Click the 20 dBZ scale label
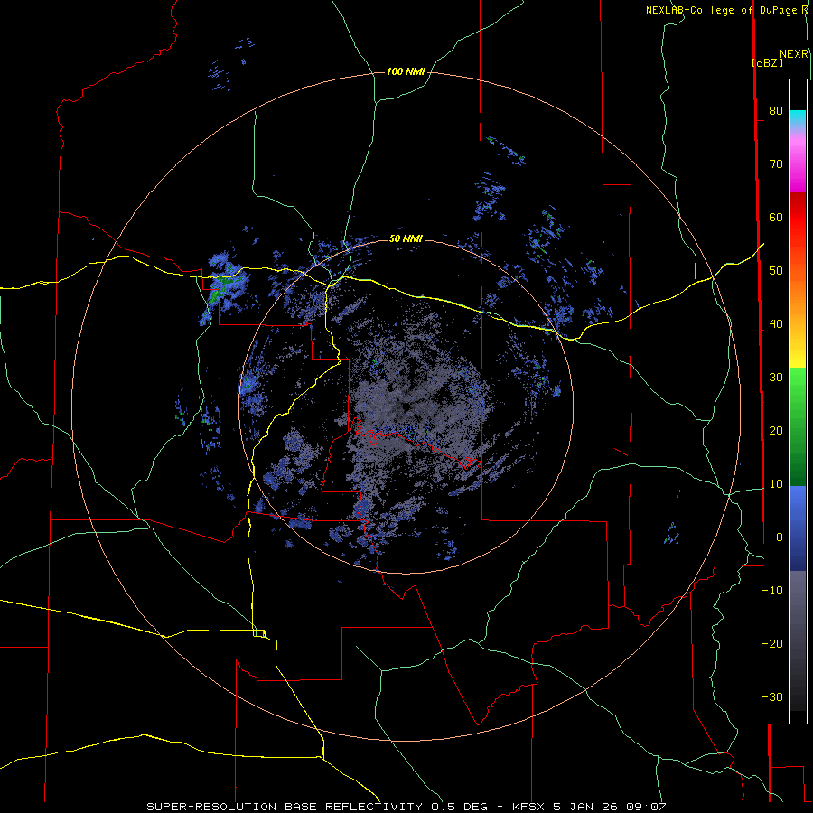813x813 pixels. [x=776, y=431]
